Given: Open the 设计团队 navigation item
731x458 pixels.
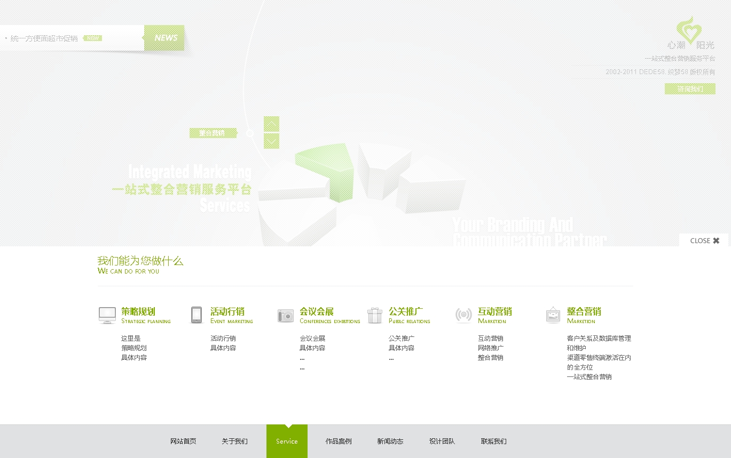Looking at the screenshot, I should 442,441.
